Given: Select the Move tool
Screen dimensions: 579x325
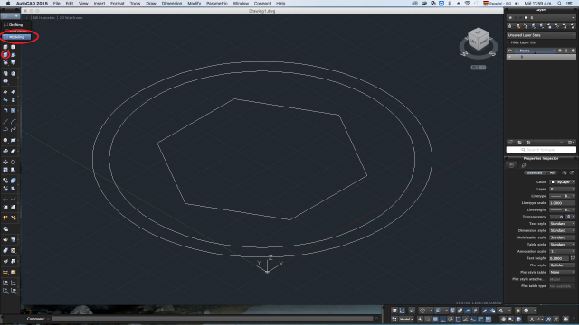Looking at the screenshot, I should click(x=5, y=162).
